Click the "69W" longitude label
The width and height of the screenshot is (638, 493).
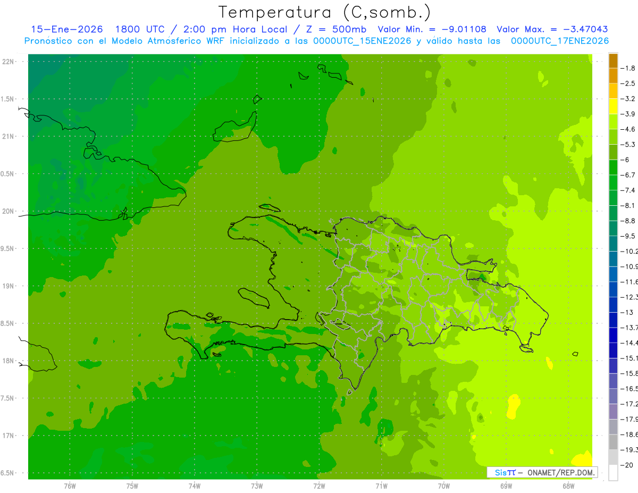click(x=506, y=486)
